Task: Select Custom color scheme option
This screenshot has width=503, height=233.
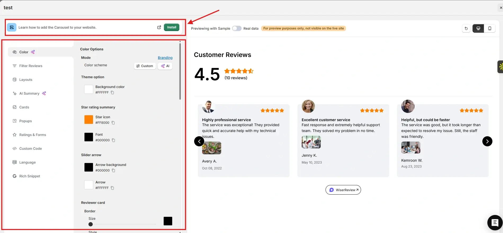Action: pos(145,66)
